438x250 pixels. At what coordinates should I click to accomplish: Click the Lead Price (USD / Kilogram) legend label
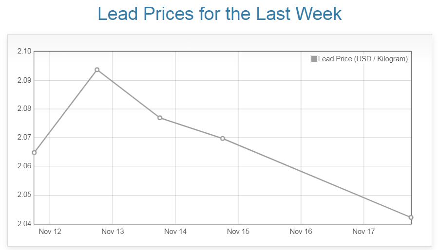pos(363,59)
